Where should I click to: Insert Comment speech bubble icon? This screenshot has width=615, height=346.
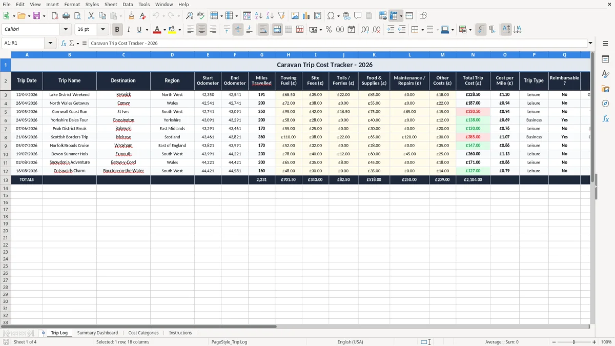[x=358, y=16]
